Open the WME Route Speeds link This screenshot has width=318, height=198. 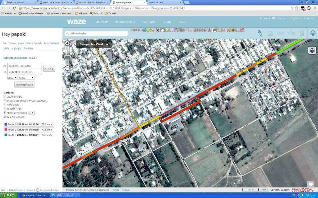[x=15, y=58]
